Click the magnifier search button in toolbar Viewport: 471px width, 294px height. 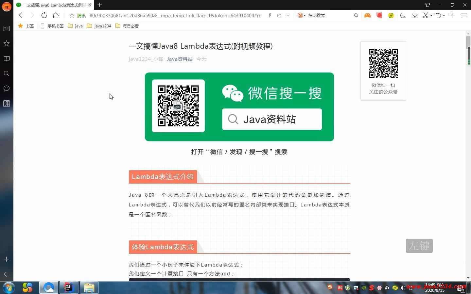pyautogui.click(x=356, y=15)
